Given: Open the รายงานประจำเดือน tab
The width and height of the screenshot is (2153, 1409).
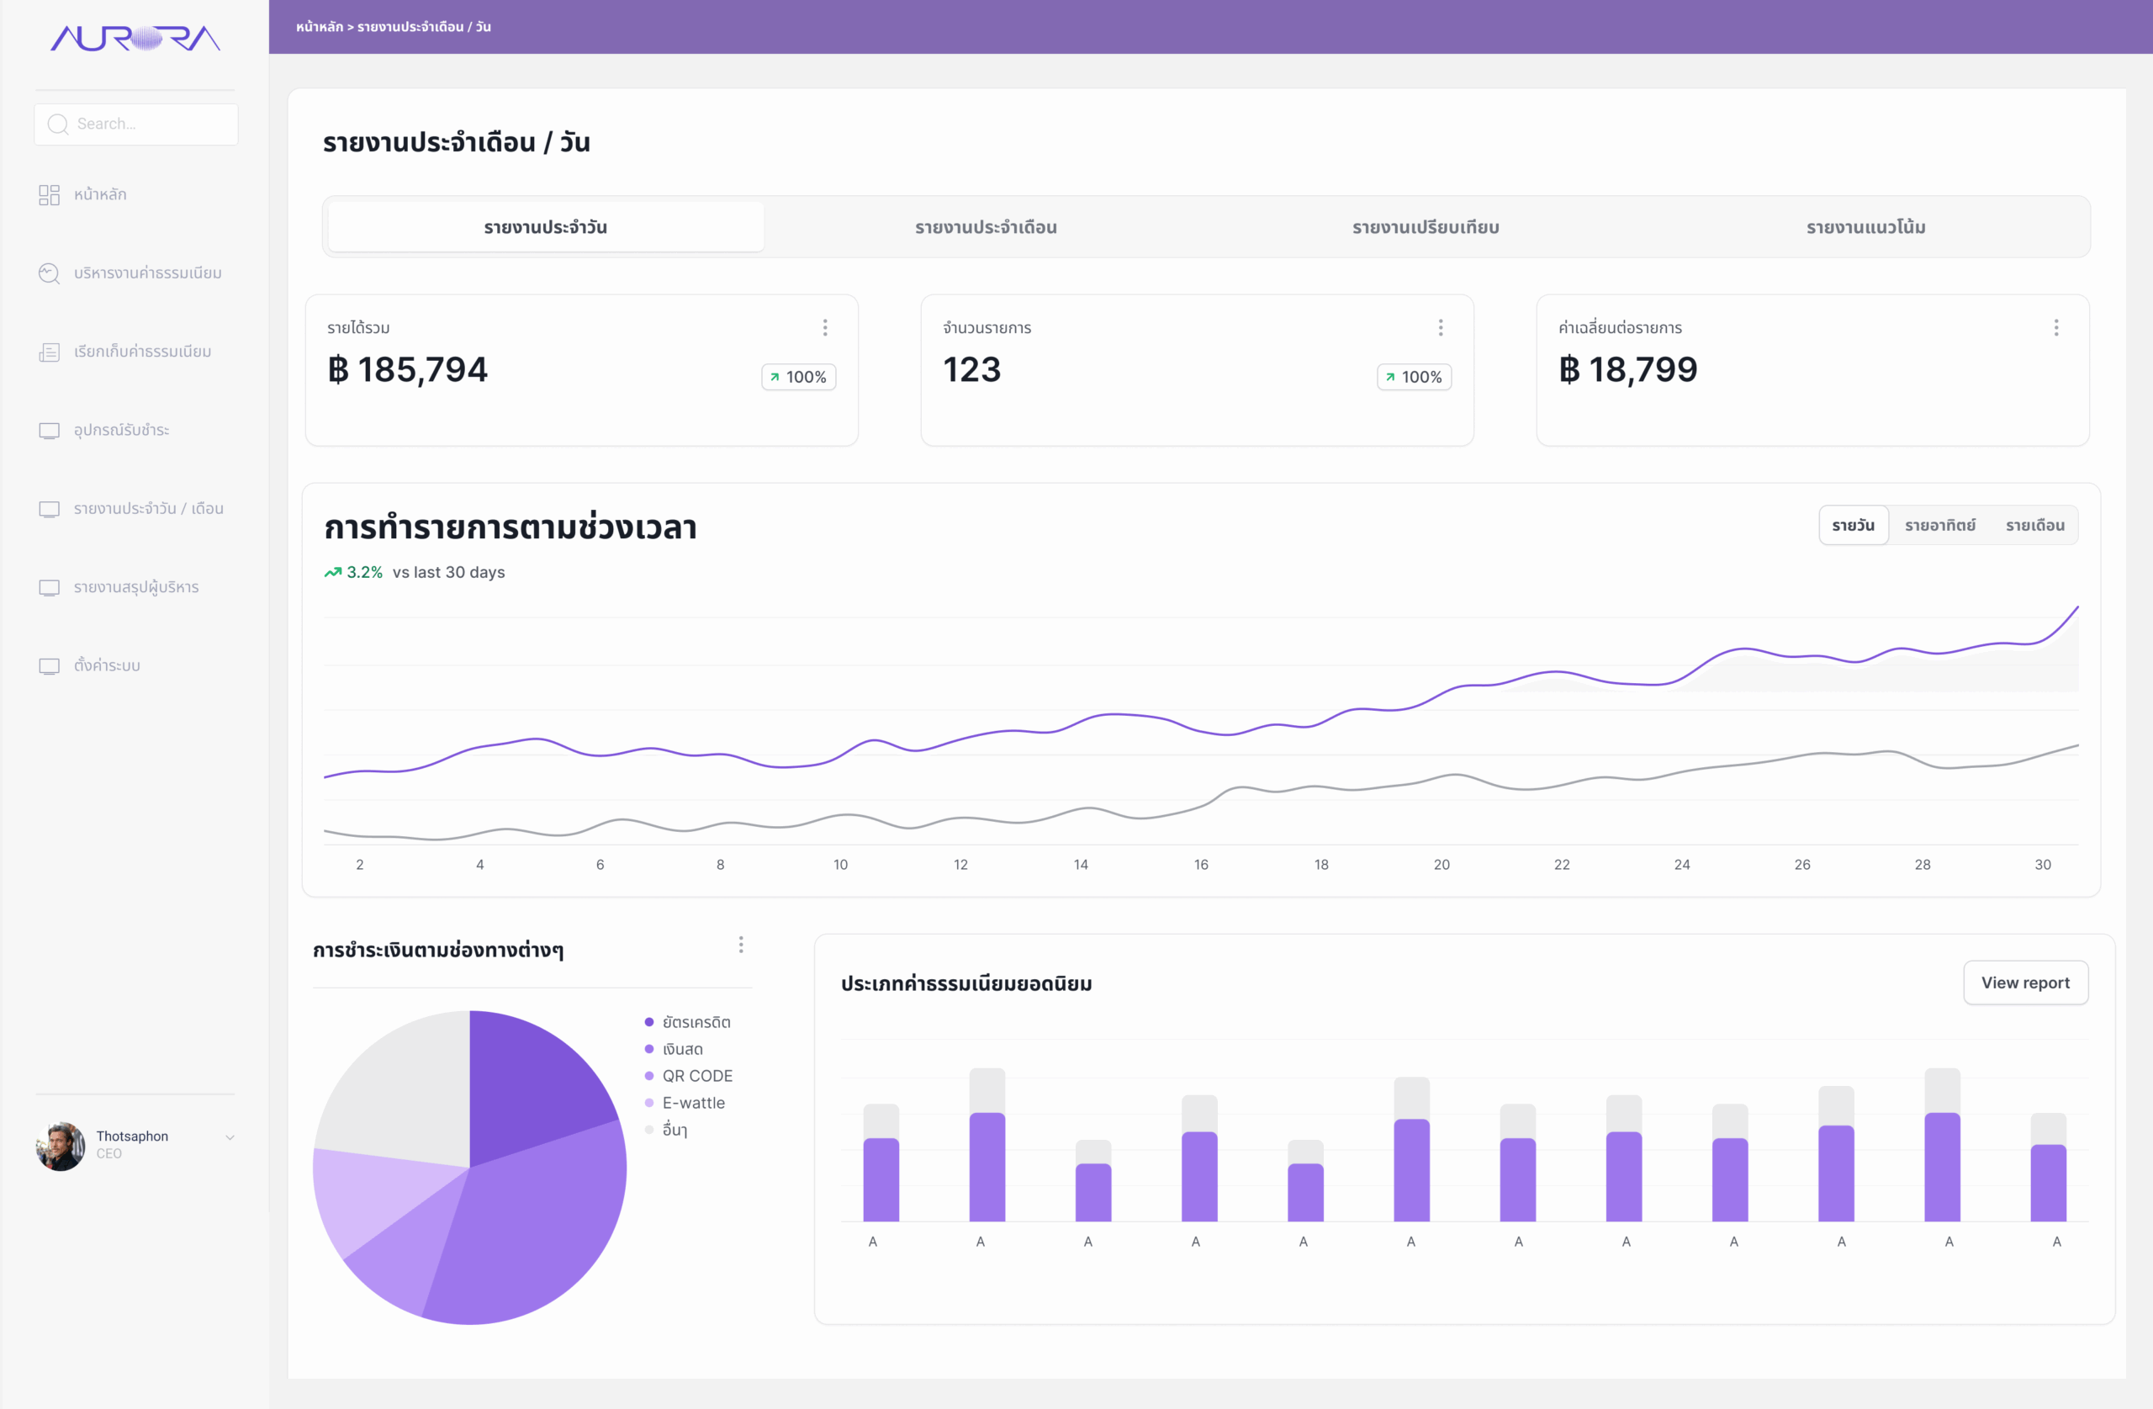Looking at the screenshot, I should point(985,227).
